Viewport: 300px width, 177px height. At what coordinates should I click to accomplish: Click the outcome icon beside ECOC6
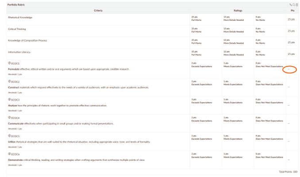click(9, 154)
